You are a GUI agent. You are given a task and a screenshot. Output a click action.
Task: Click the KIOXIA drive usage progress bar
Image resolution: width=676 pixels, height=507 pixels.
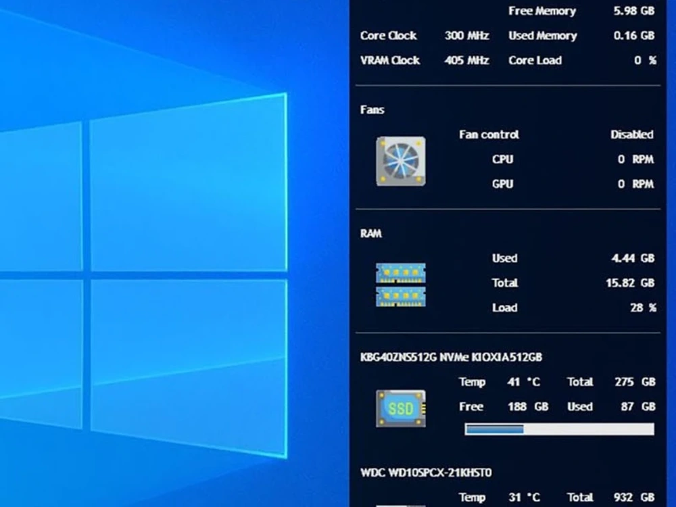tap(559, 429)
